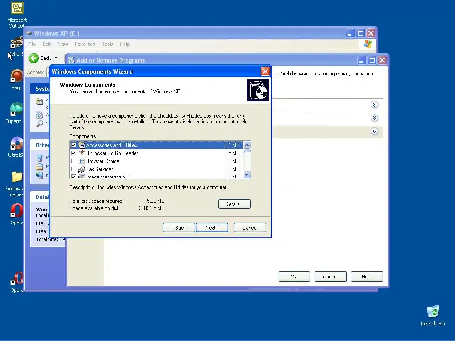
Task: Click the wizard box-and-CD setup icon
Action: (258, 90)
